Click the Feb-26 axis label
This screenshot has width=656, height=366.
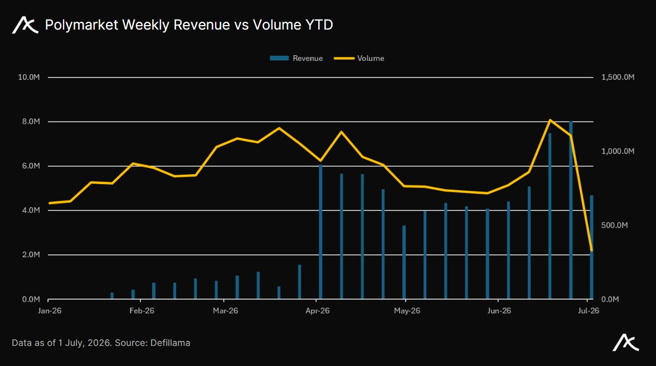coord(142,311)
